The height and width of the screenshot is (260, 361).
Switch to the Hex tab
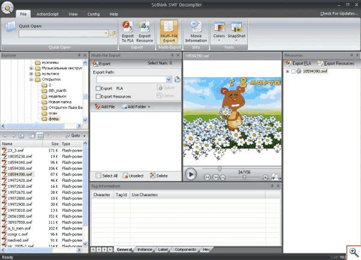click(206, 249)
